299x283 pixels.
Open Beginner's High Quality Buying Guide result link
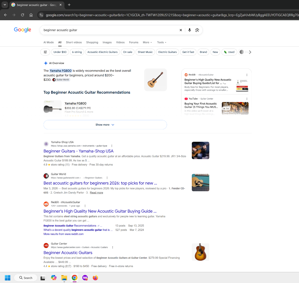[x=100, y=211]
